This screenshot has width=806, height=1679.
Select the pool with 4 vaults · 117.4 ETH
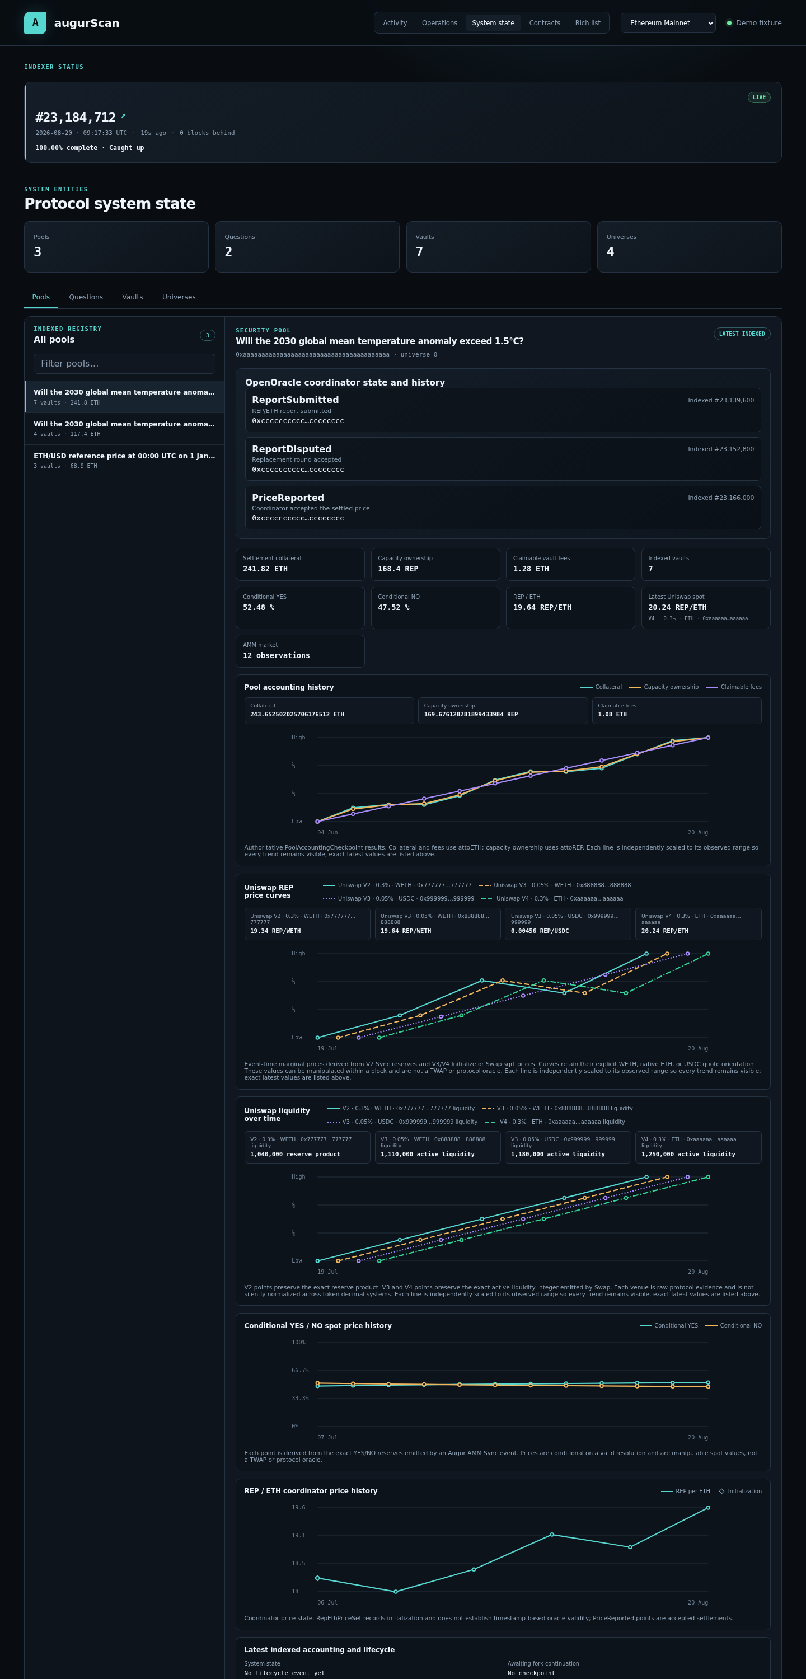[x=125, y=429]
